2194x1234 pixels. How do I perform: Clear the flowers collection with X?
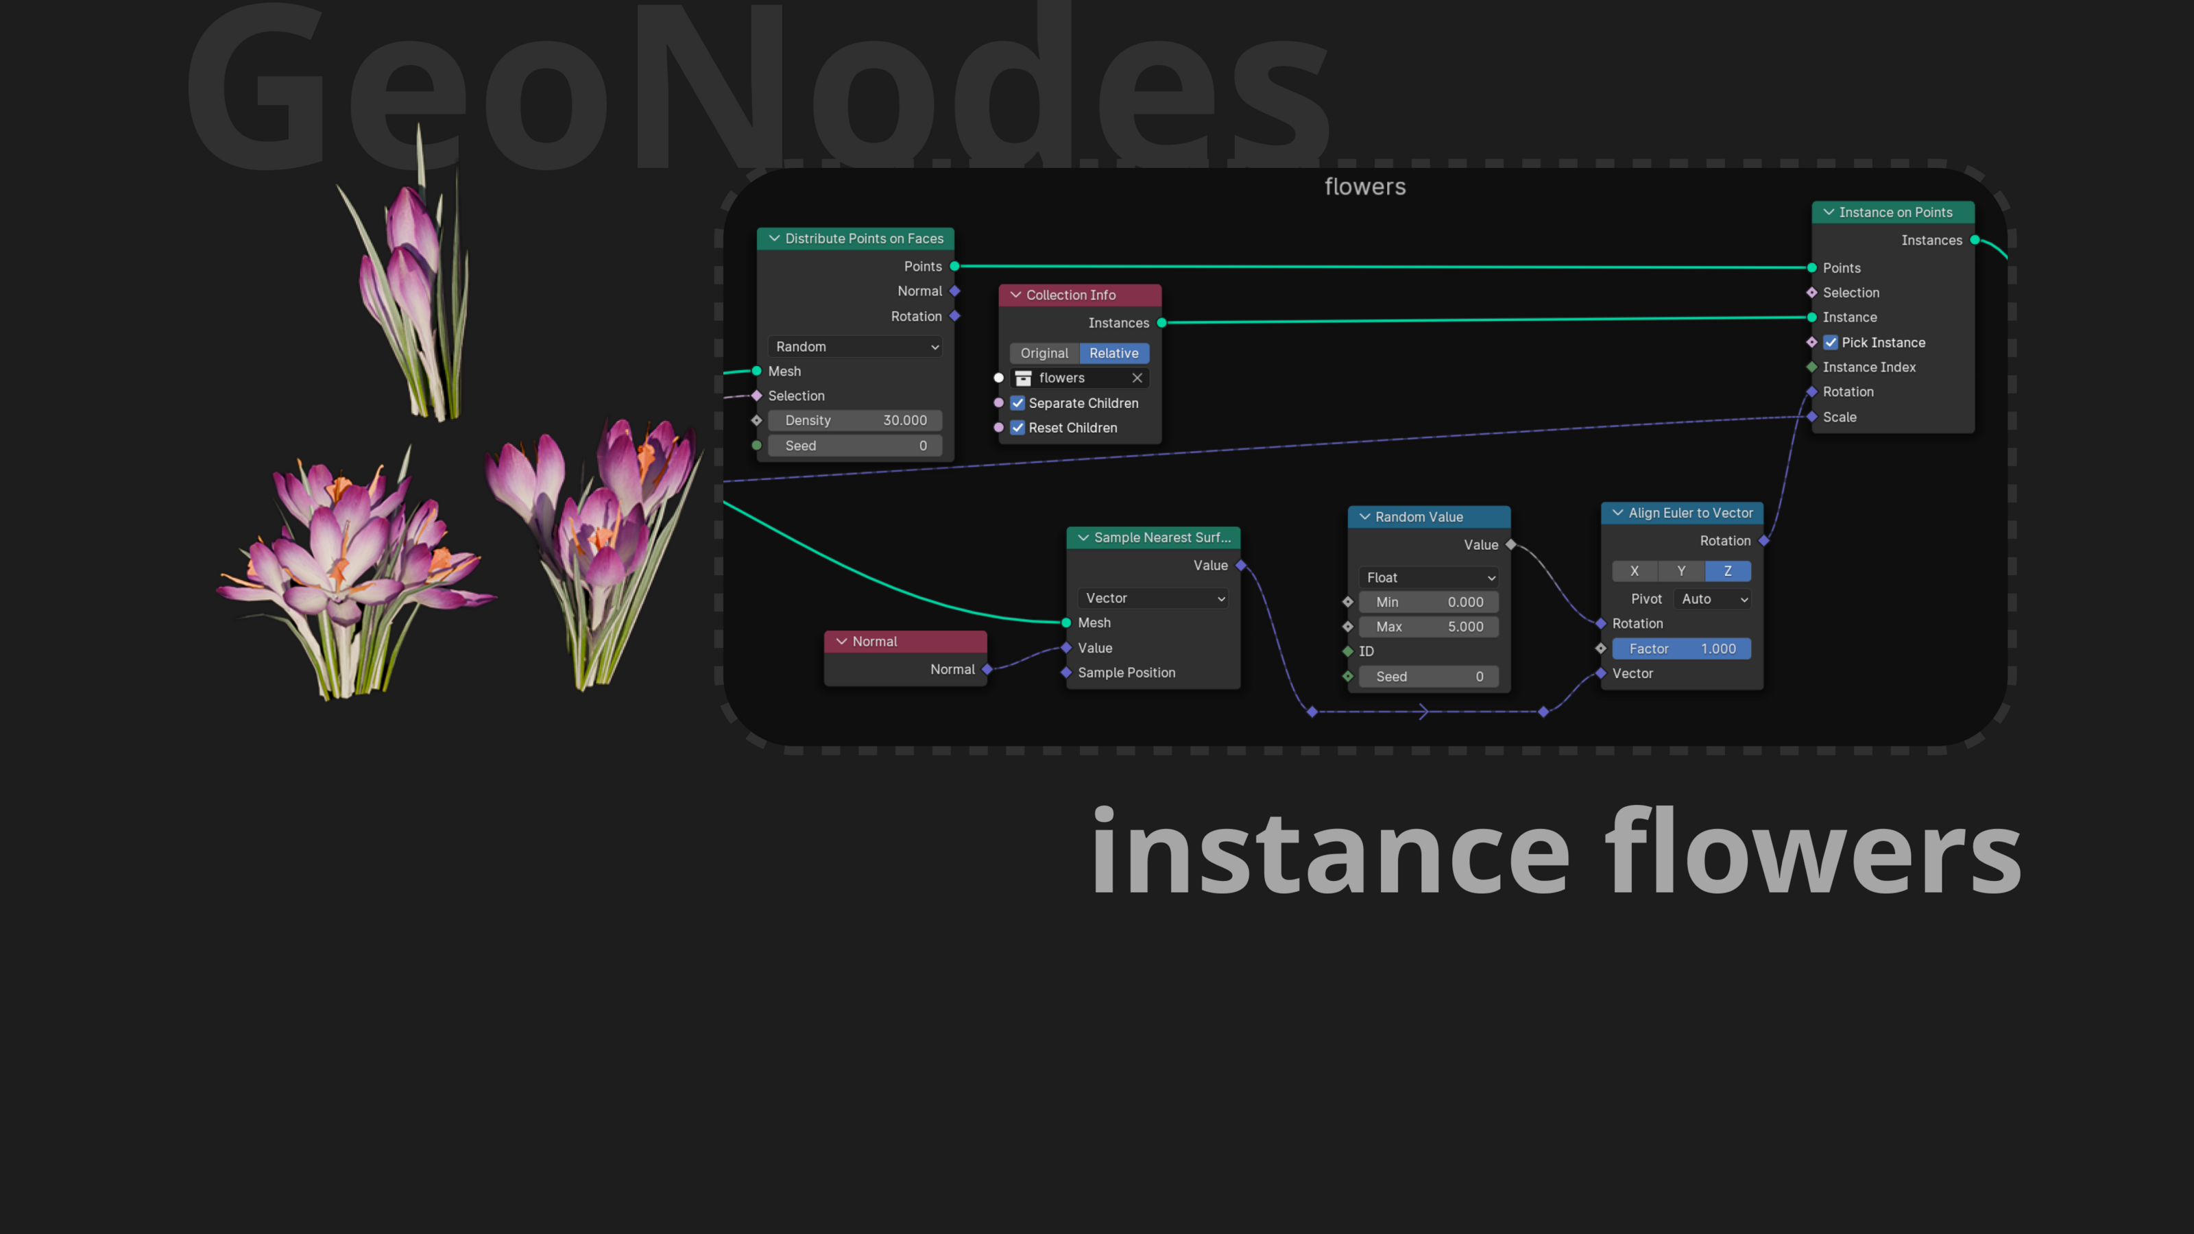tap(1137, 378)
